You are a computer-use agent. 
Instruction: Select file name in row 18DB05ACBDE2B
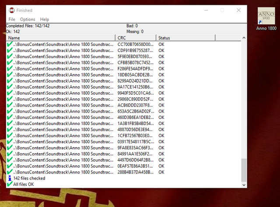63,75
